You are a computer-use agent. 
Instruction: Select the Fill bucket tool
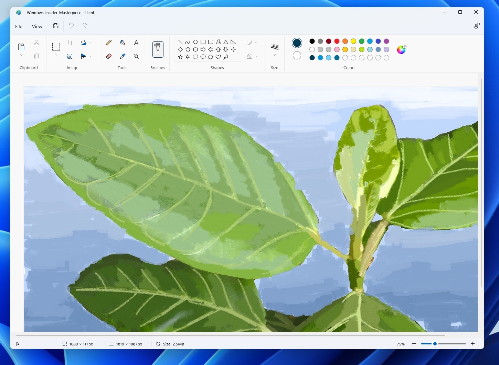click(x=123, y=43)
